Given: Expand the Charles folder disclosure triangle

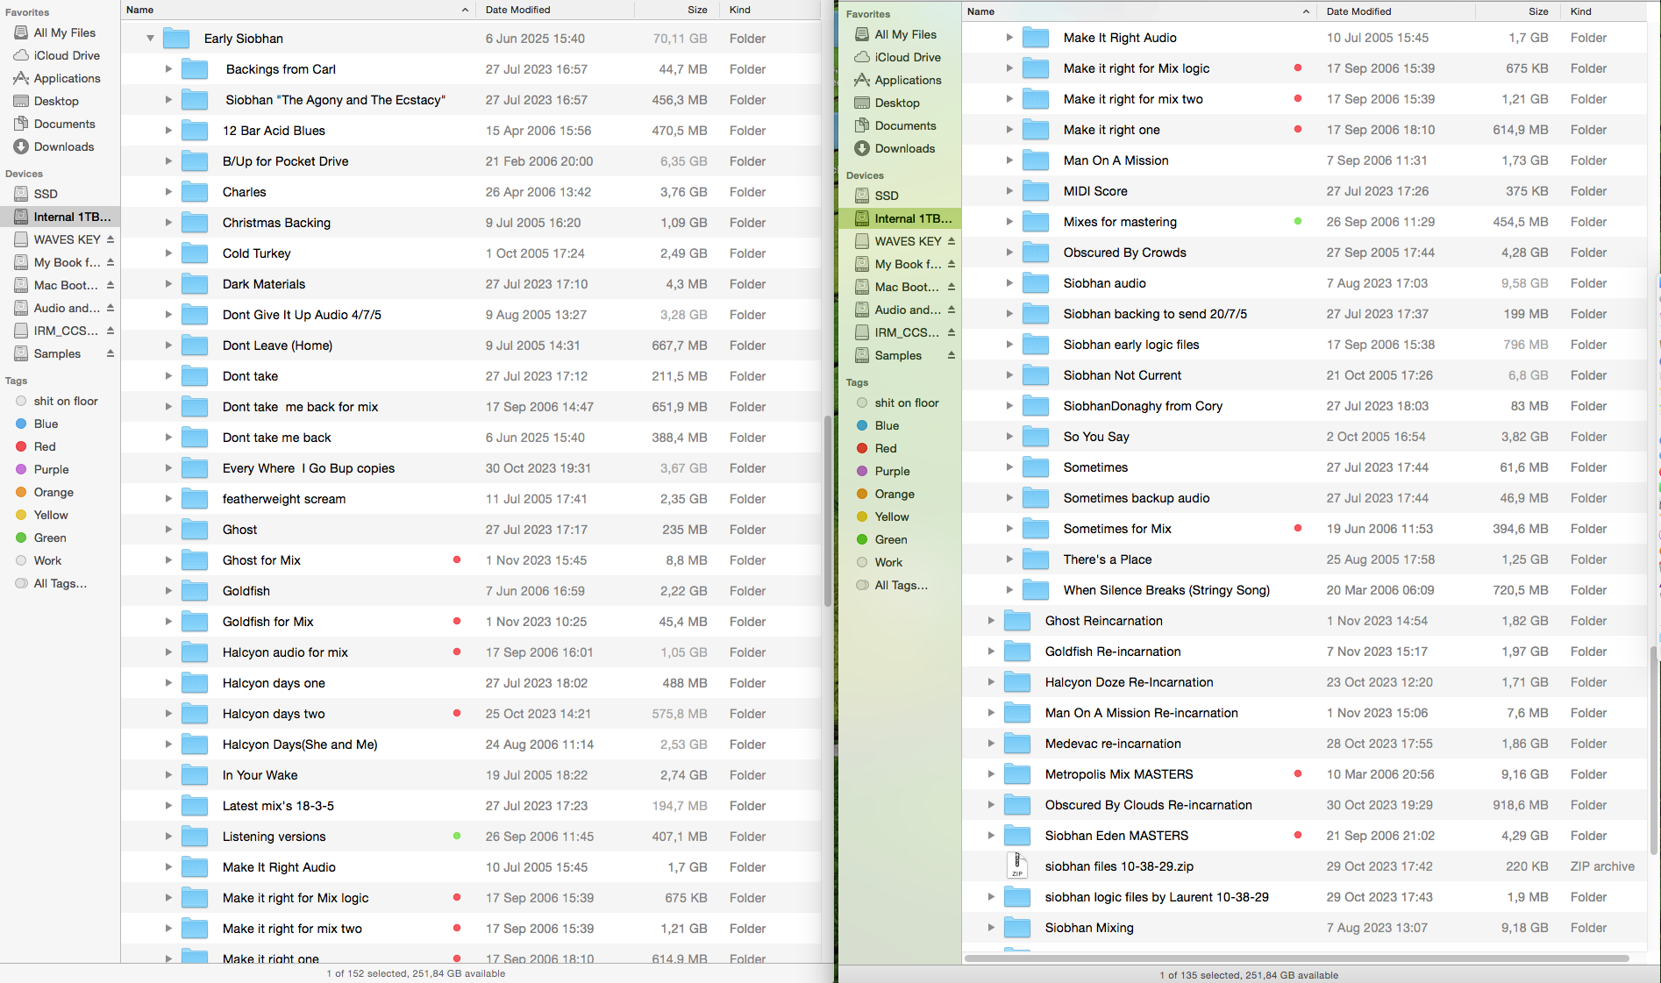Looking at the screenshot, I should click(x=168, y=192).
